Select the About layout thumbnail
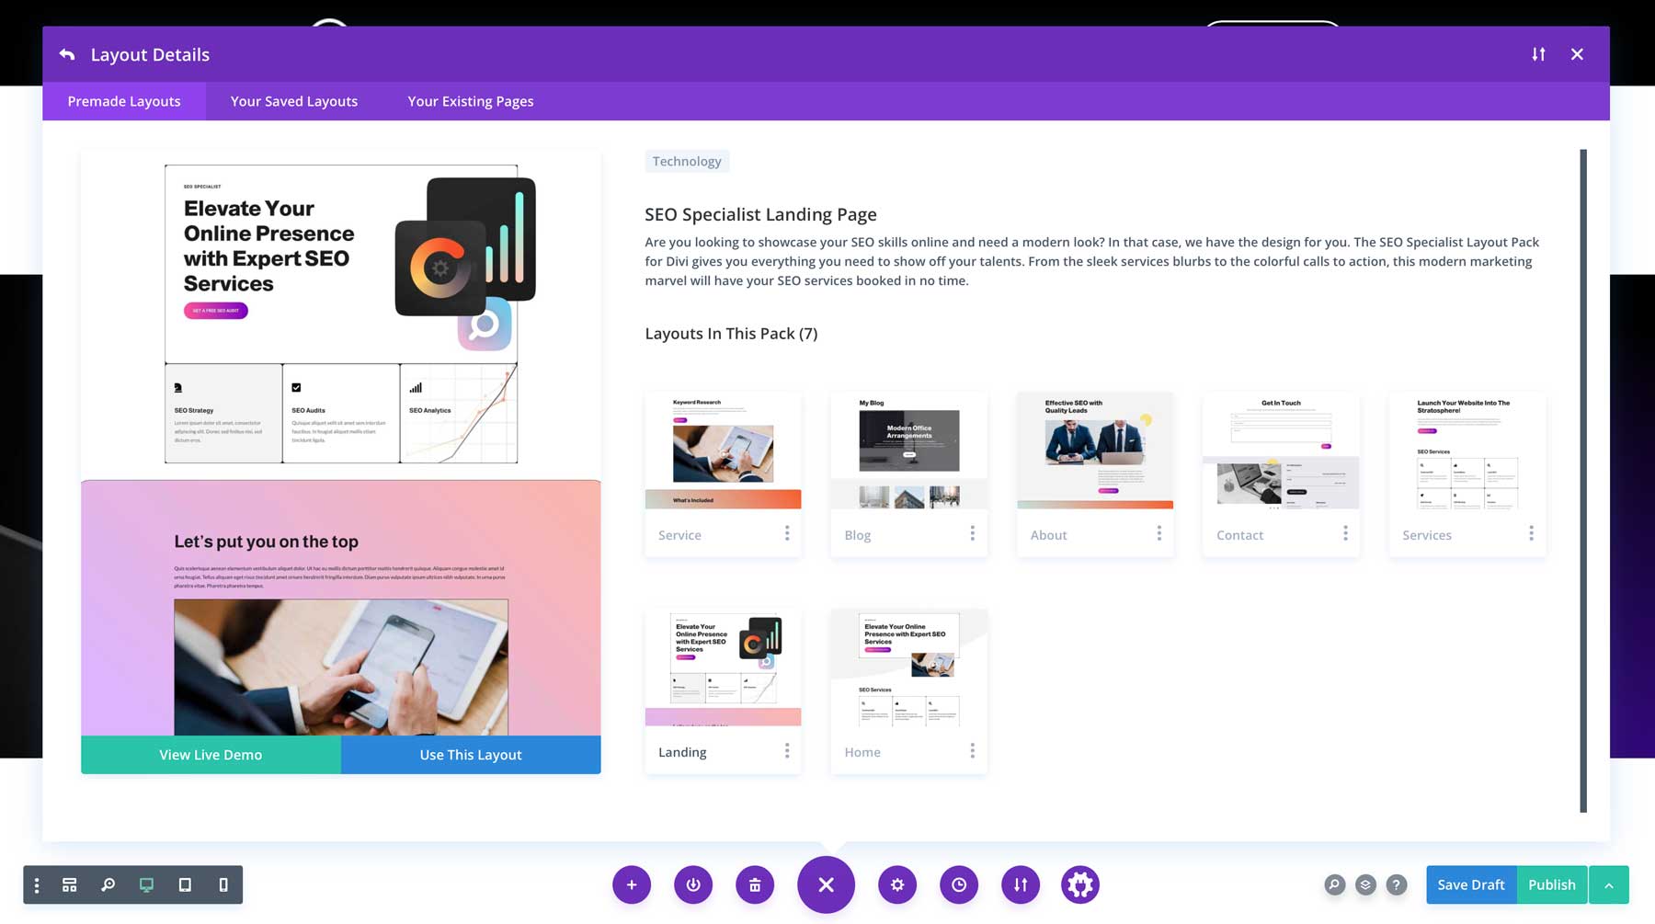 1095,452
